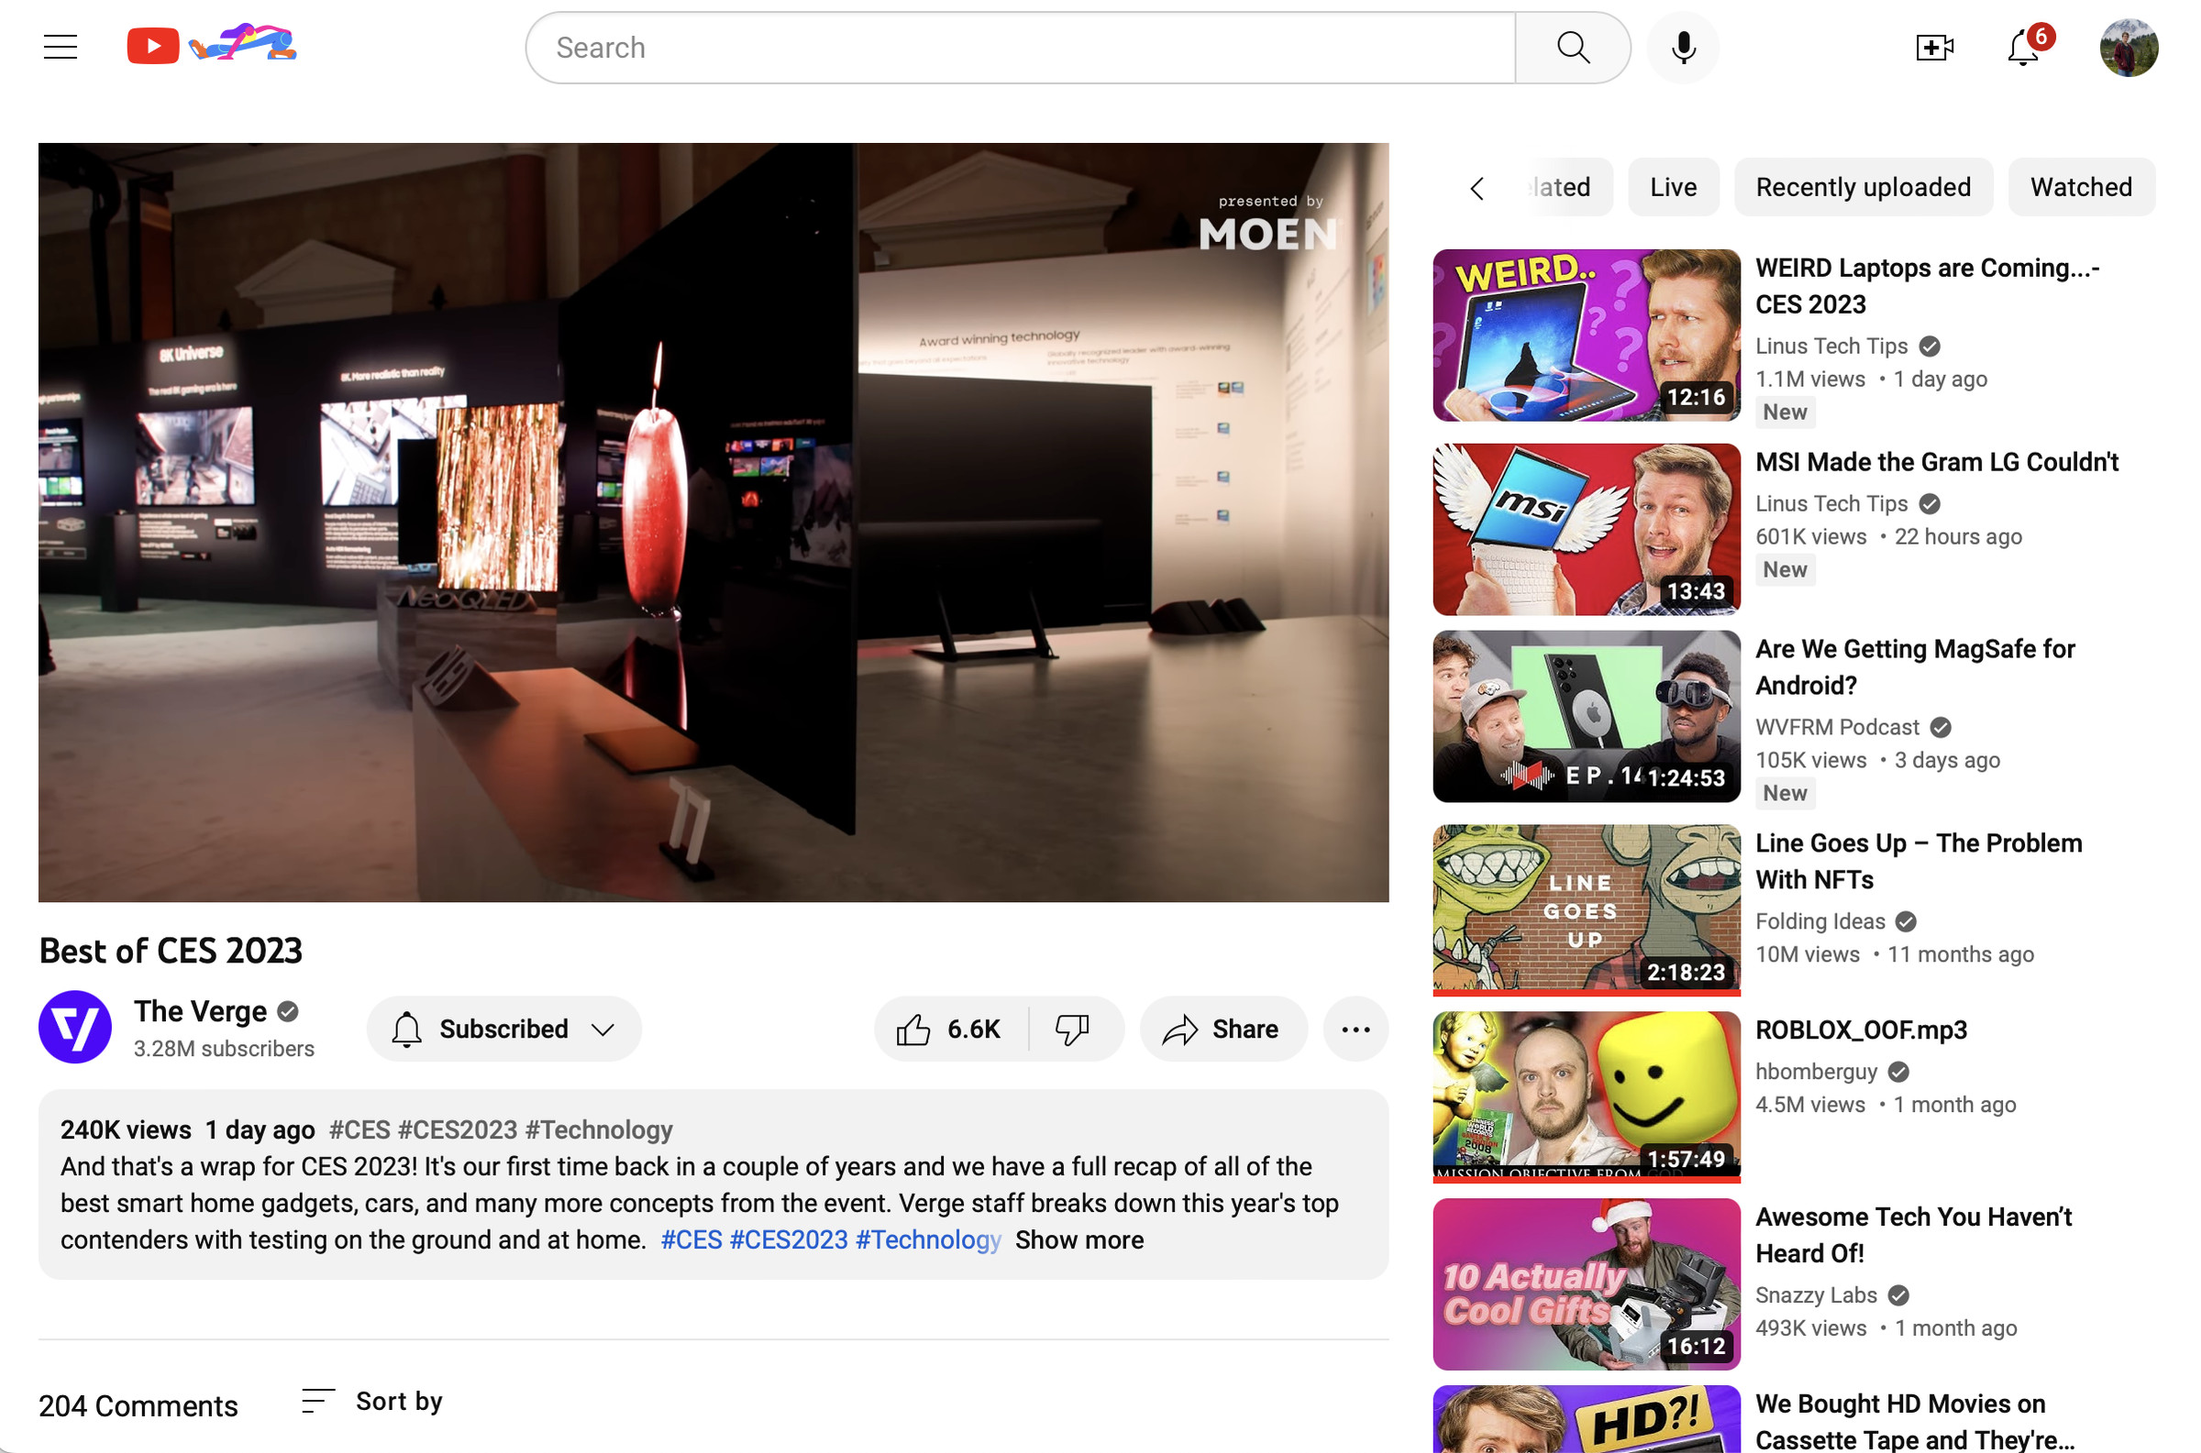Open 'Awesome Tech You Haven't Heard Of!' title
Viewport: 2201px width, 1453px height.
click(1914, 1234)
